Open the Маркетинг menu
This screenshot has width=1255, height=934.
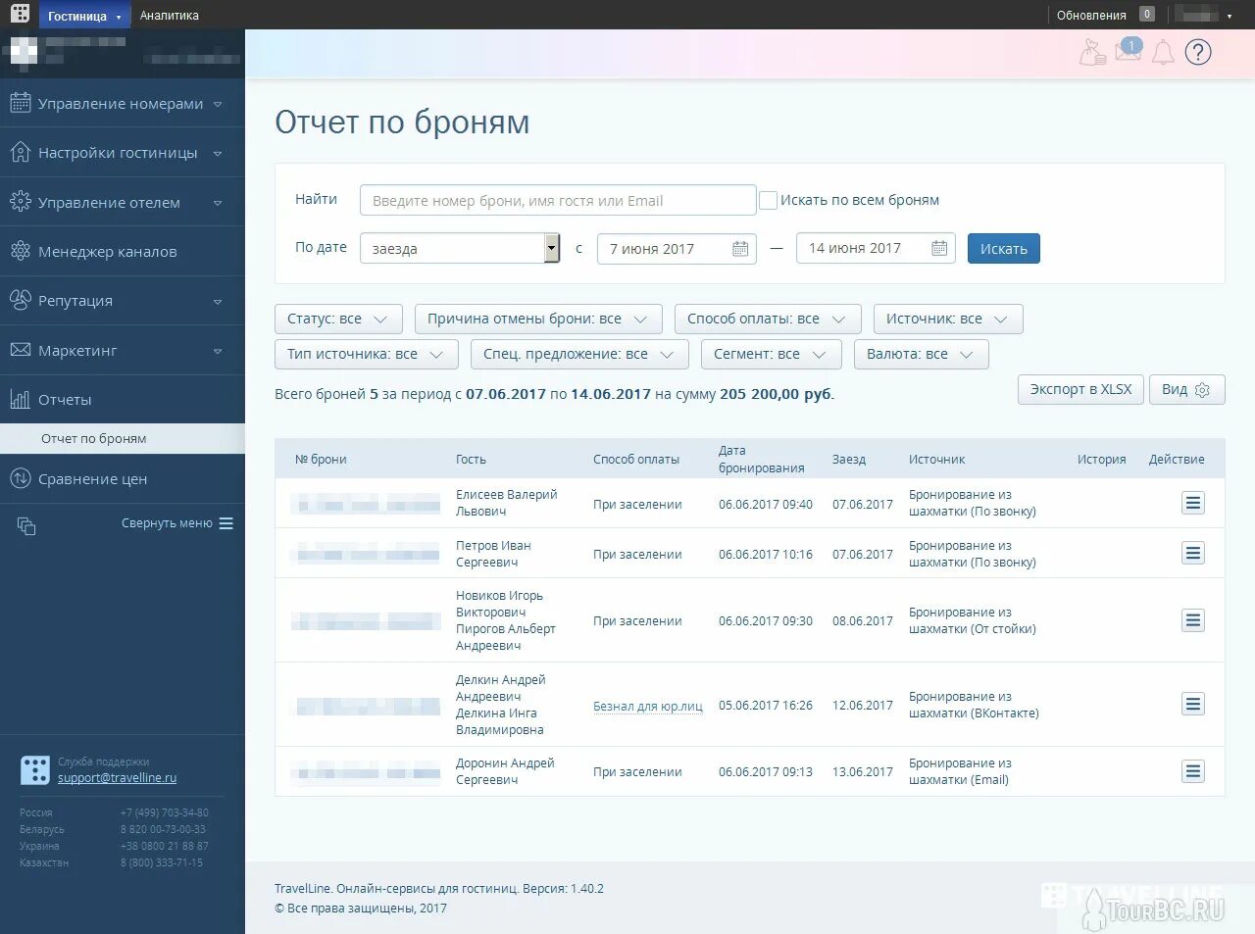coord(123,350)
